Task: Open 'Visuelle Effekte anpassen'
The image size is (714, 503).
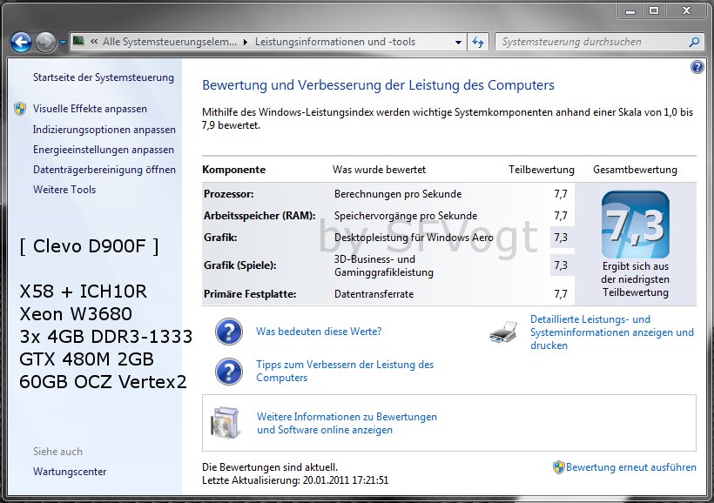Action: pyautogui.click(x=90, y=109)
